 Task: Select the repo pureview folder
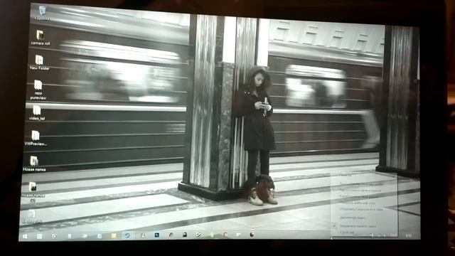point(38,90)
